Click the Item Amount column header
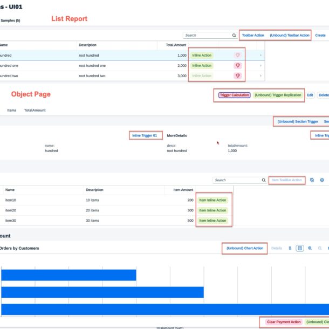The image size is (329, 329). [183, 190]
